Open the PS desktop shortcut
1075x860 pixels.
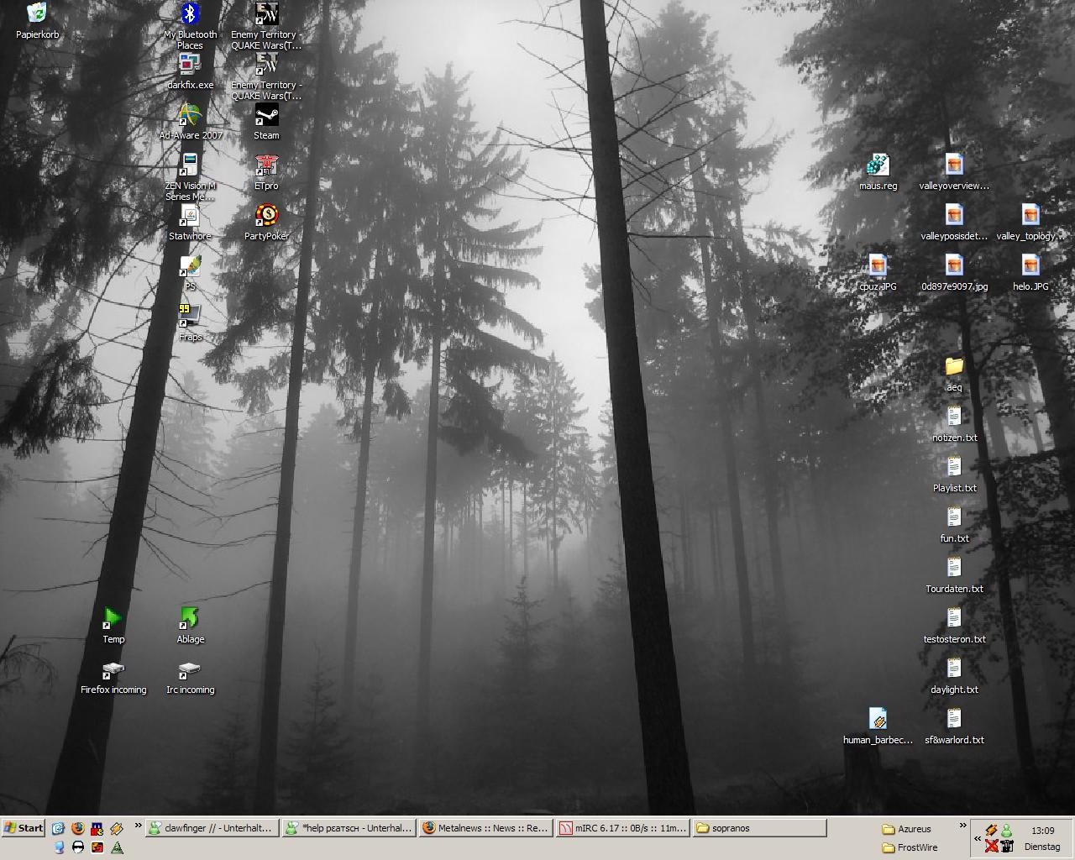click(190, 272)
